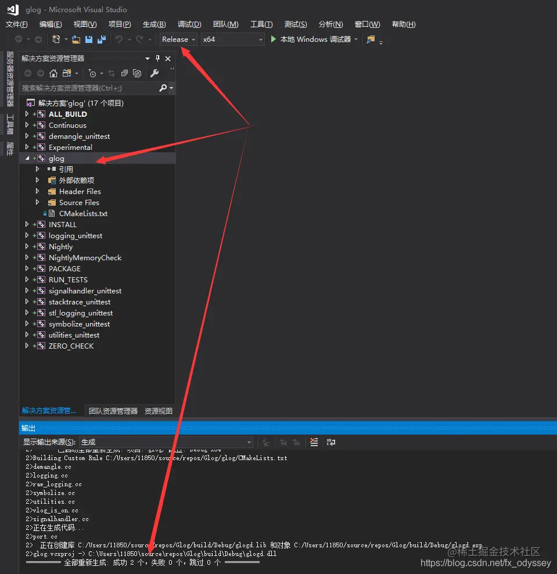Click the go to next message output icon
This screenshot has width=557, height=574.
point(296,442)
